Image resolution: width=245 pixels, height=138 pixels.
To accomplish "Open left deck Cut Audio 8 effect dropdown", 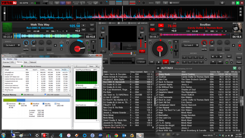I will tap(19, 45).
